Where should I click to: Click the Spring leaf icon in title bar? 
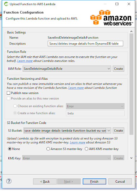point(6,4)
